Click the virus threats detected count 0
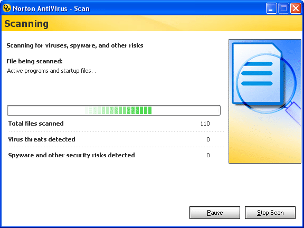Image resolution: width=304 pixels, height=228 pixels. coord(208,139)
